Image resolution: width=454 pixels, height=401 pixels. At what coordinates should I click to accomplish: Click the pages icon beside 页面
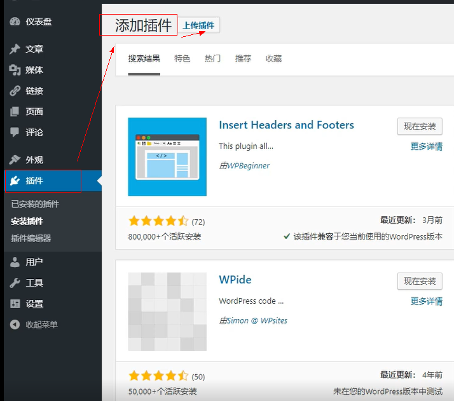point(15,111)
